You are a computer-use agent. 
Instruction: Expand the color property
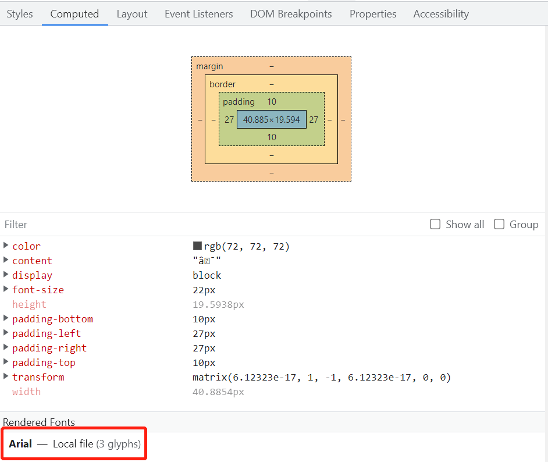6,246
